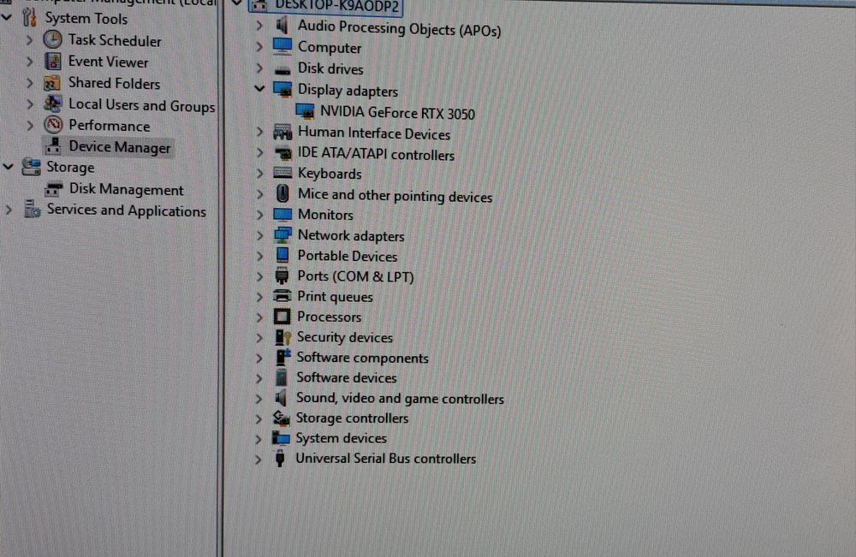856x557 pixels.
Task: Click the Keyboards icon
Action: click(282, 173)
